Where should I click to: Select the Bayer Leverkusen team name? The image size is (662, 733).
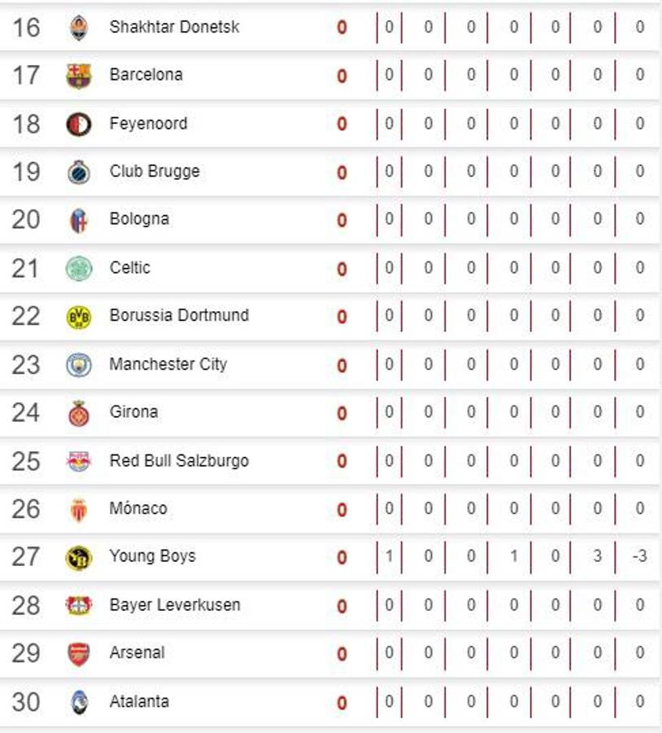pos(175,605)
